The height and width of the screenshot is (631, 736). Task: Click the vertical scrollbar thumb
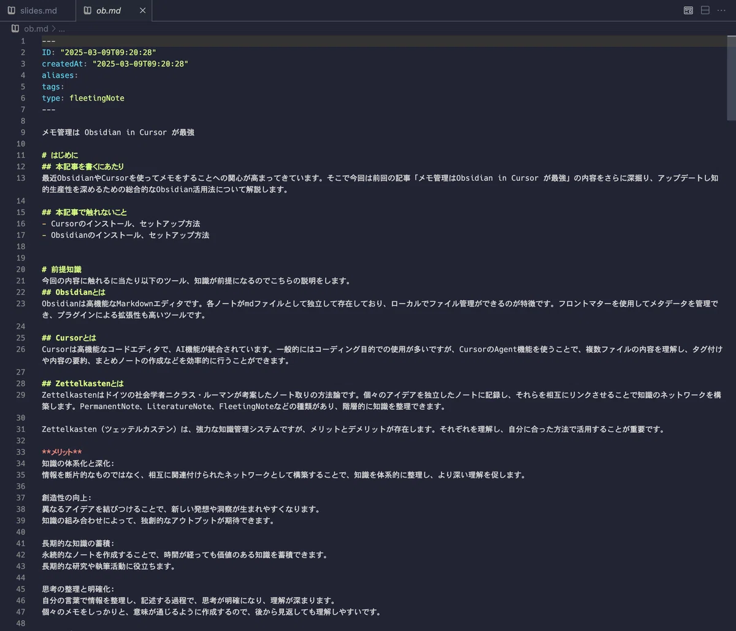tap(731, 77)
